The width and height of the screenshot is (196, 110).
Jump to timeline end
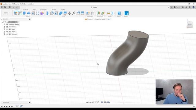[x=12, y=107]
